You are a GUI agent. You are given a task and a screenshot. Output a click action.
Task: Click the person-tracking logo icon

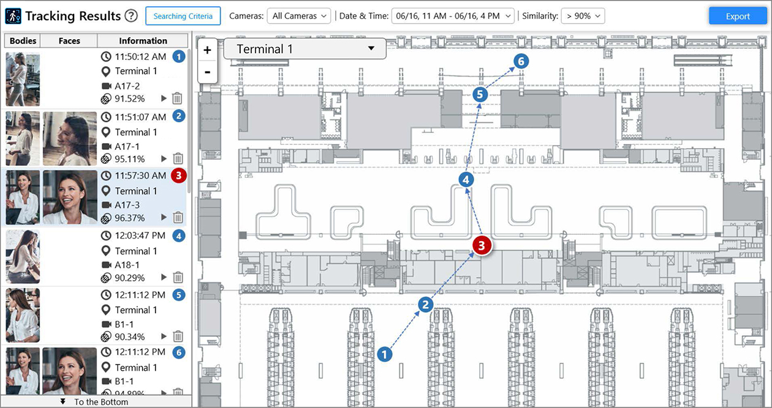[13, 16]
